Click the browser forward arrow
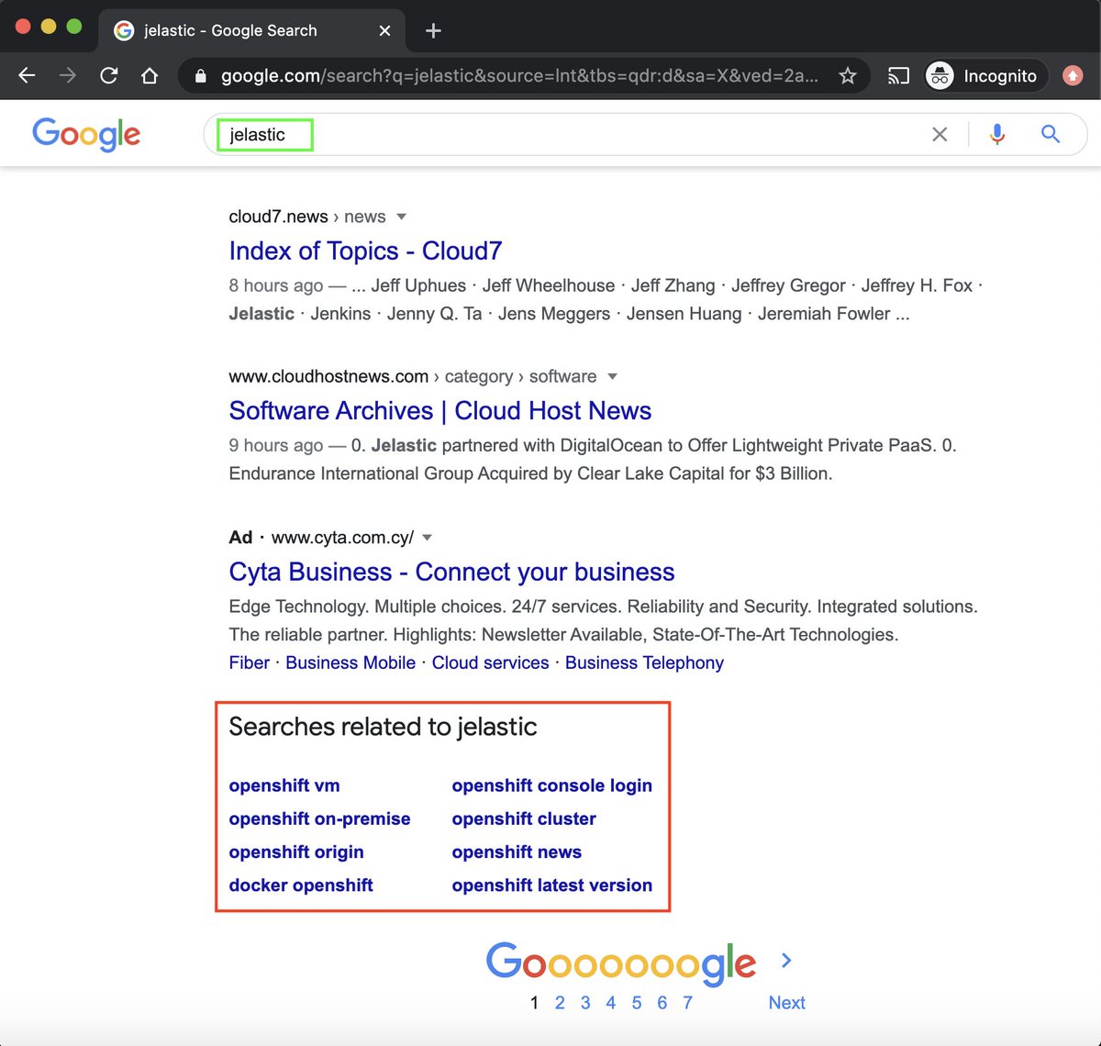1101x1046 pixels. tap(68, 75)
